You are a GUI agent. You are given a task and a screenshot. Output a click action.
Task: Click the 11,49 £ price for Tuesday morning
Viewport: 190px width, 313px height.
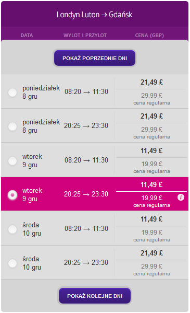[x=151, y=150]
